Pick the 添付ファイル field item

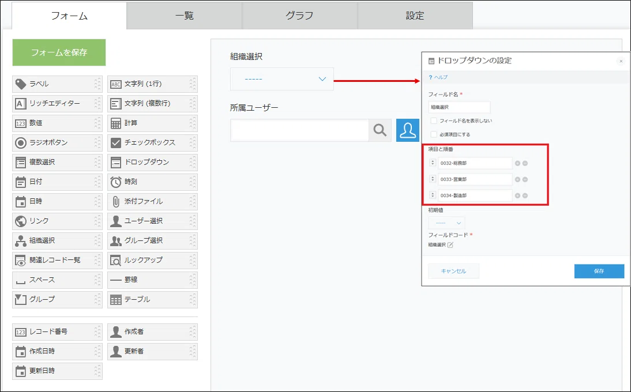152,201
